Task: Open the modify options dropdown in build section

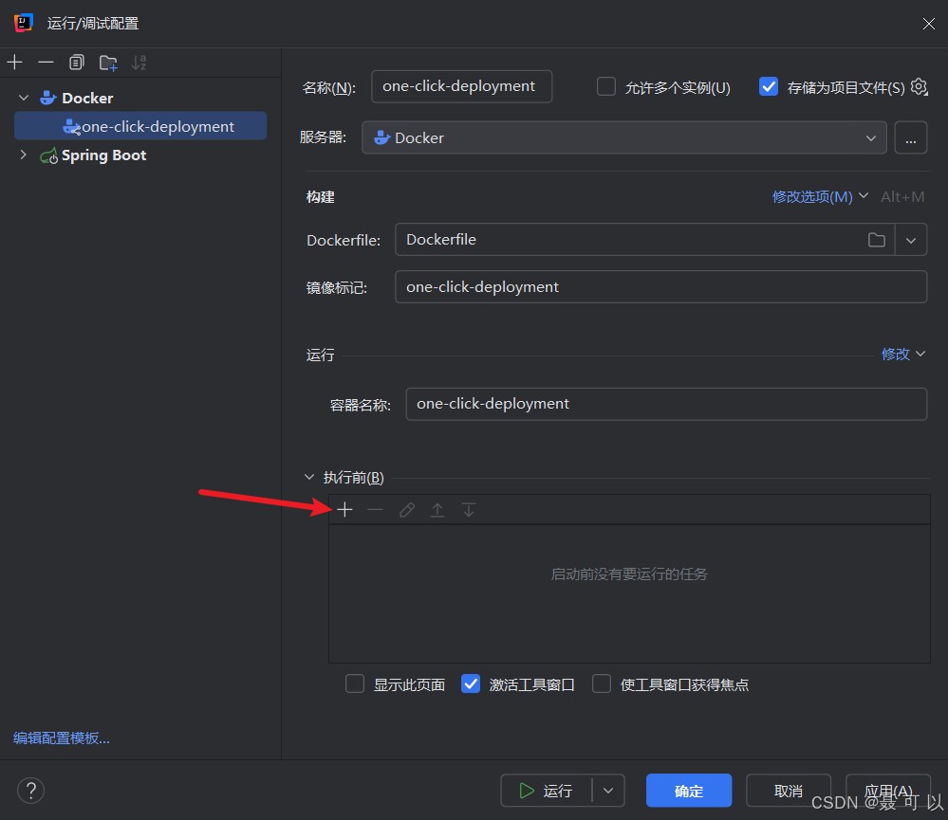Action: click(820, 196)
